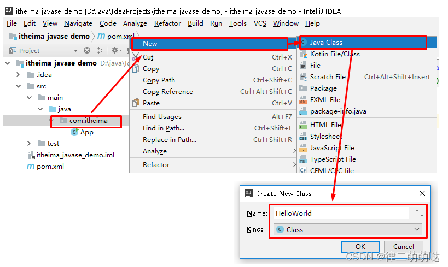448x267 pixels.
Task: Open the View menu
Action: (x=50, y=23)
